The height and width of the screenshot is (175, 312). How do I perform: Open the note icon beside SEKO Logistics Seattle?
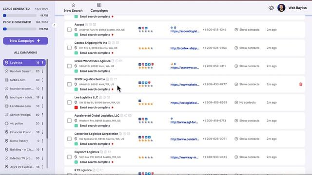pos(107,79)
